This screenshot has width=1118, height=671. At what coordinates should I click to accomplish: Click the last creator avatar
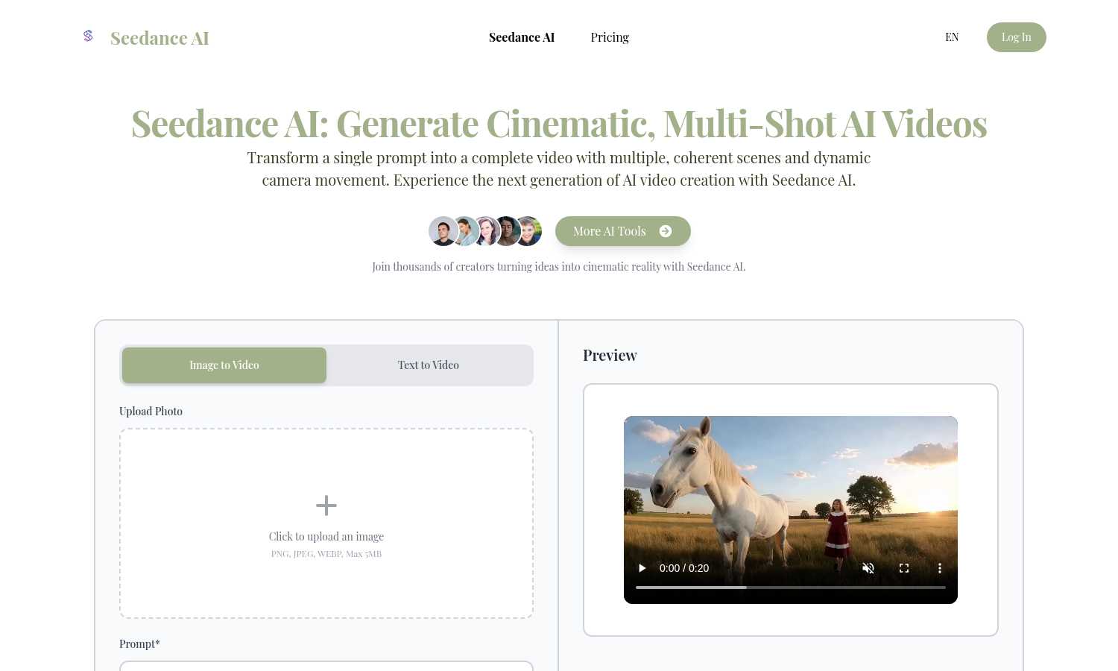tap(529, 231)
